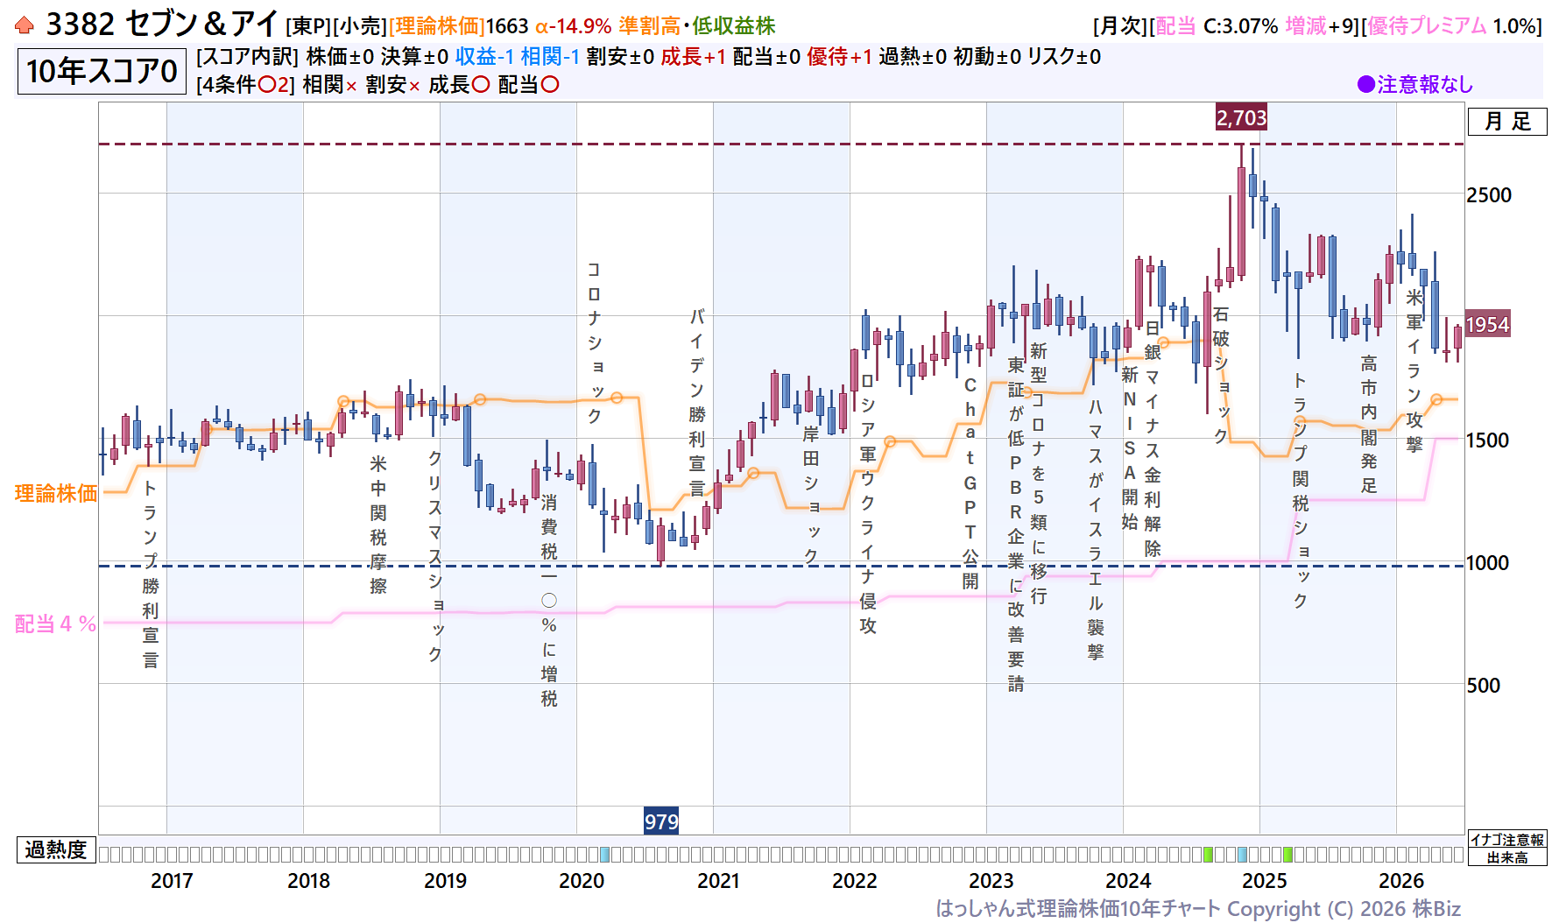Click the copyright 株Biz footer text

(x=1198, y=909)
